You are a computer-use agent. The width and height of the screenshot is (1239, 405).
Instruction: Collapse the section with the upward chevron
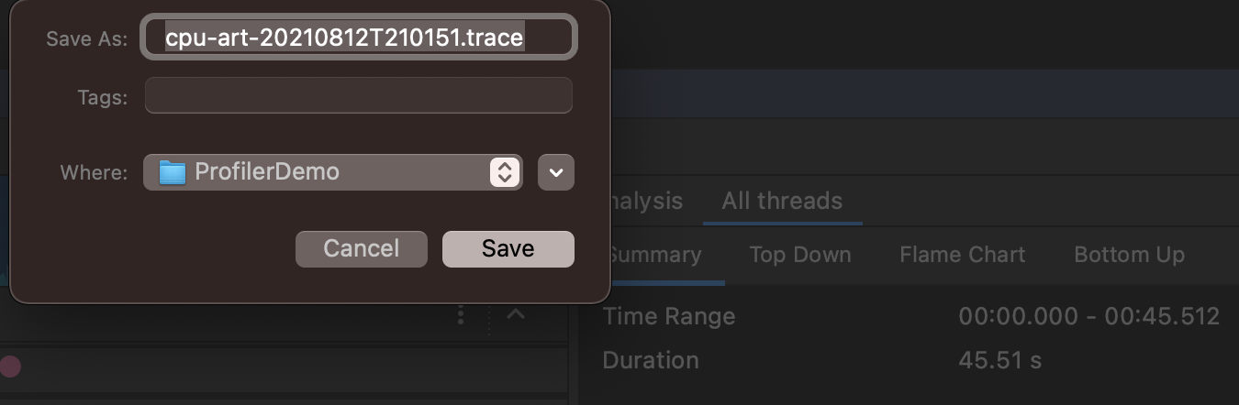point(516,314)
